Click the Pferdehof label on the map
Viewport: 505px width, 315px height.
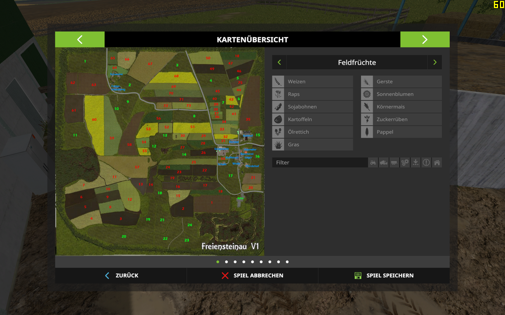click(252, 166)
